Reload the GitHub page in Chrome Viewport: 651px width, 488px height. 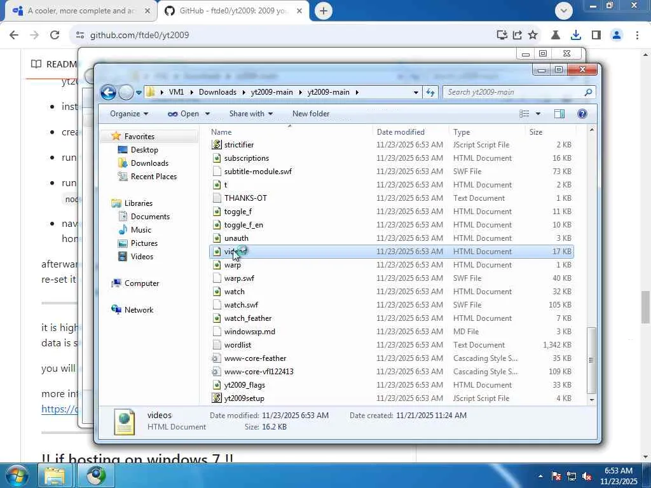55,35
